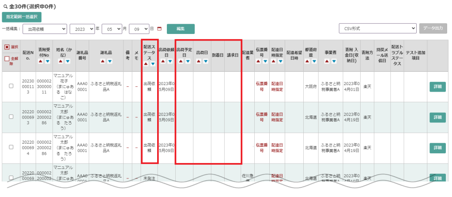This screenshot has height=197, width=452.
Task: Open 詳細 for the 大阪府 row
Action: [437, 87]
